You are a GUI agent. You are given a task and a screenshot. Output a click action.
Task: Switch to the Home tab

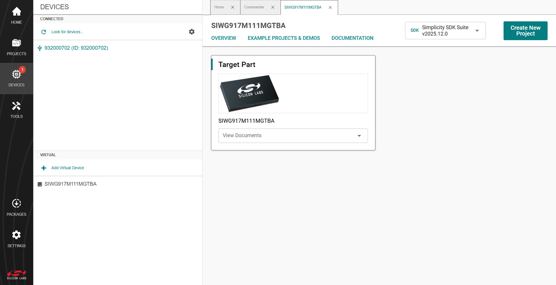tap(219, 7)
